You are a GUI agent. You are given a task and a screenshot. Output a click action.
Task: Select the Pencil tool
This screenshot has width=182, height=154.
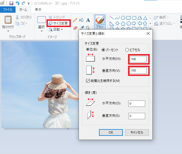click(x=75, y=20)
